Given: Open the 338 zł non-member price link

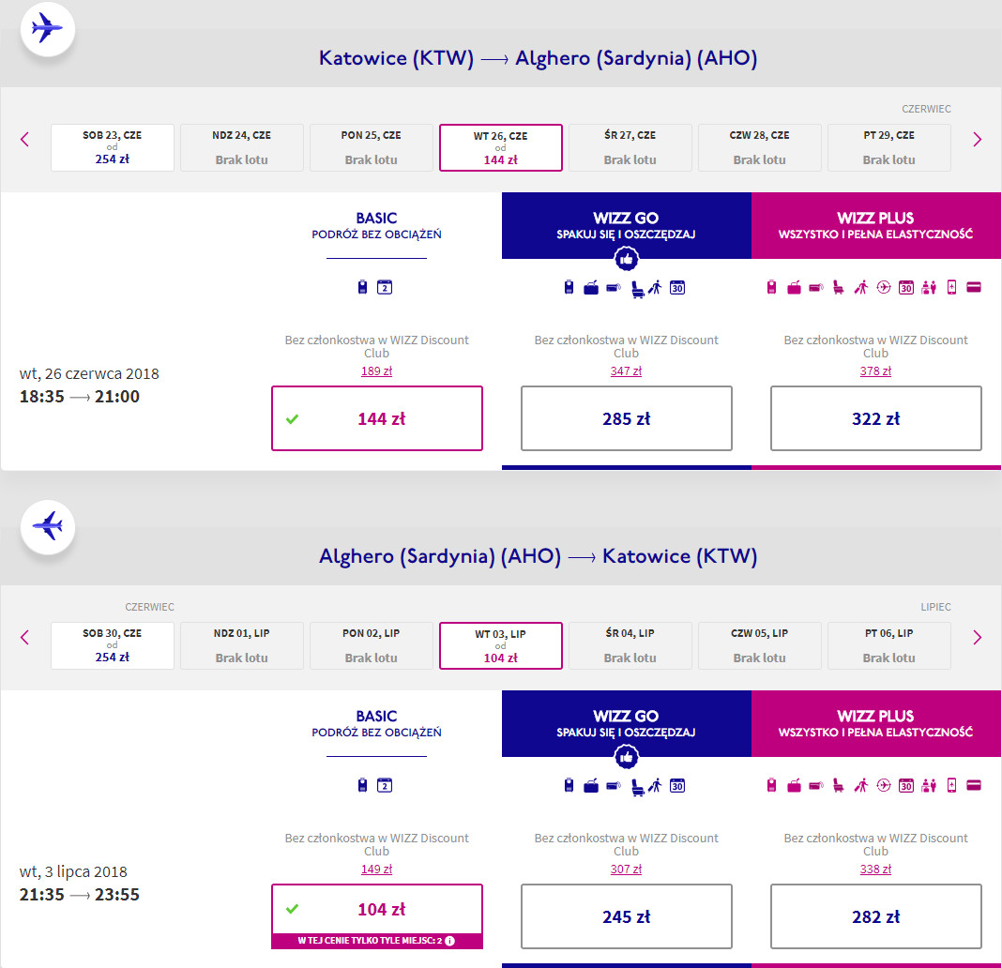Looking at the screenshot, I should 875,870.
